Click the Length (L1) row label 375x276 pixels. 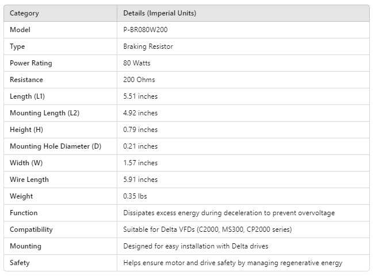27,96
